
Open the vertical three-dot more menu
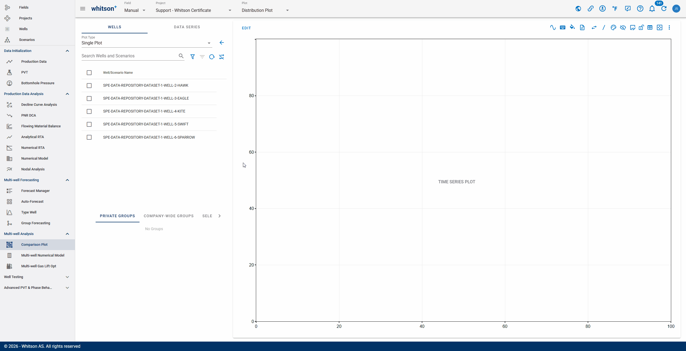(x=669, y=27)
